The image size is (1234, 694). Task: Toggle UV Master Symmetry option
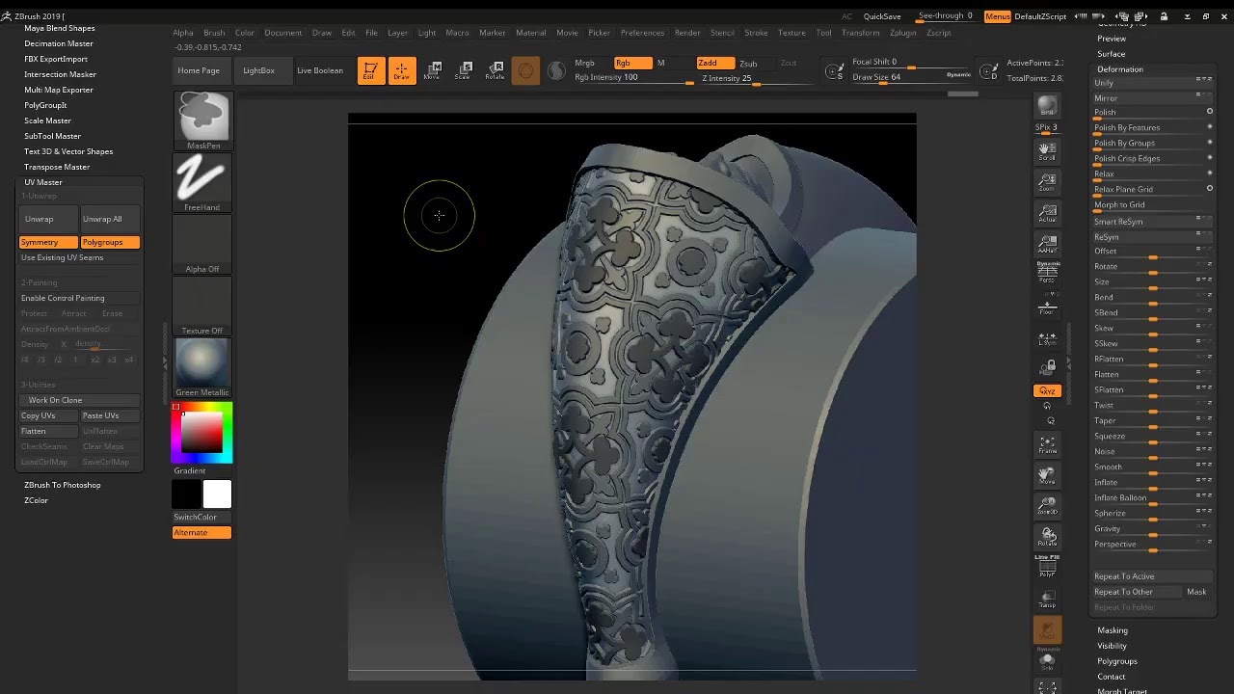coord(48,242)
